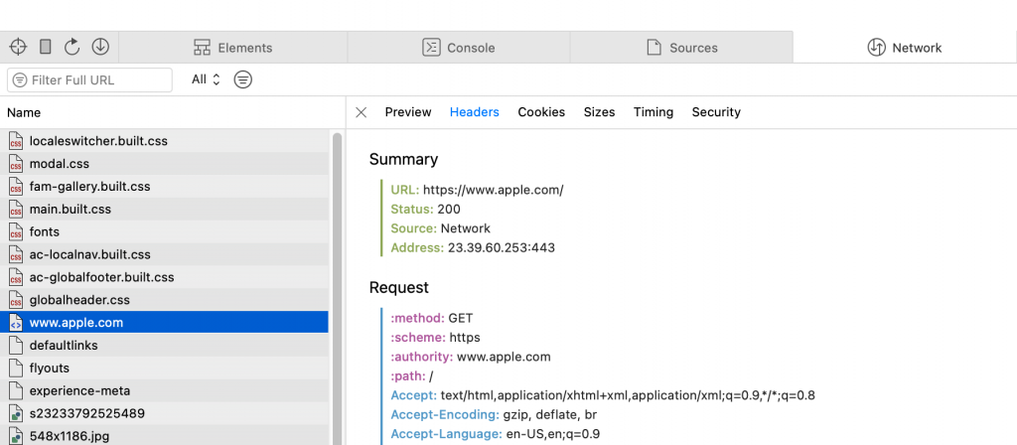The image size is (1017, 445).
Task: Click the s23233792525489 image file icon
Action: (x=16, y=413)
